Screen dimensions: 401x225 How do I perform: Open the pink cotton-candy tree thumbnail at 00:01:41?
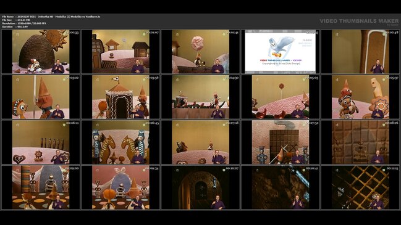coord(200,52)
